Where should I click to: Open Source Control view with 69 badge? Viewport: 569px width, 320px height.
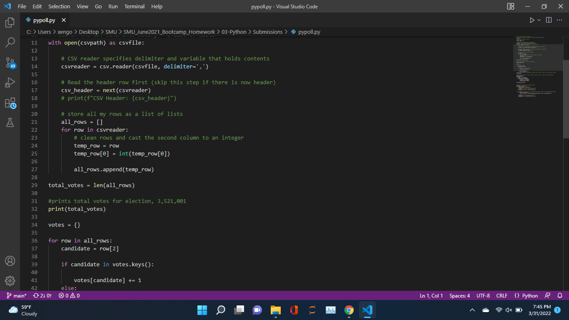[x=10, y=62]
